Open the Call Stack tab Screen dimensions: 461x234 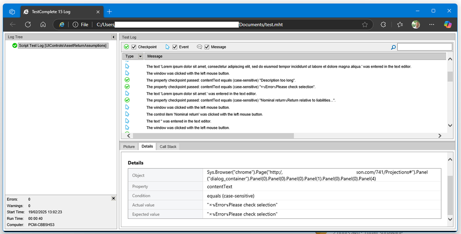[x=168, y=146]
